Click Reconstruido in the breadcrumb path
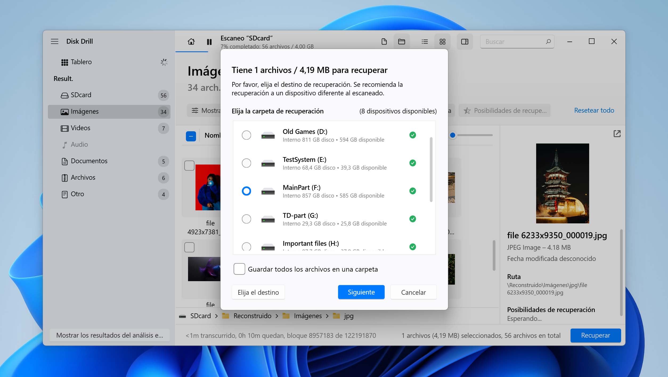Viewport: 668px width, 377px height. click(252, 316)
